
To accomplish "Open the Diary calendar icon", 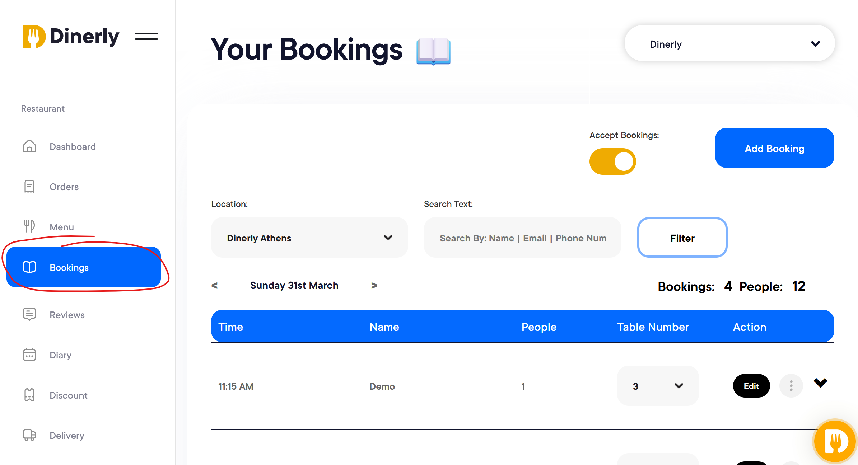I will (x=29, y=354).
